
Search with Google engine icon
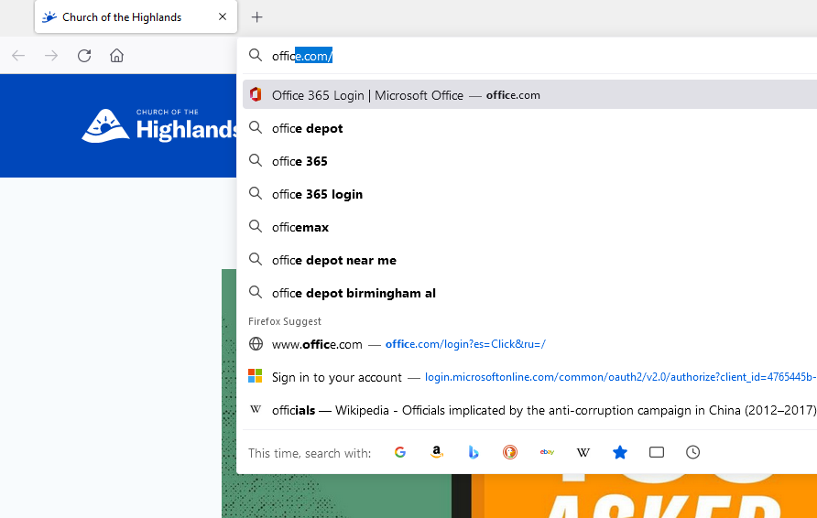pos(400,452)
